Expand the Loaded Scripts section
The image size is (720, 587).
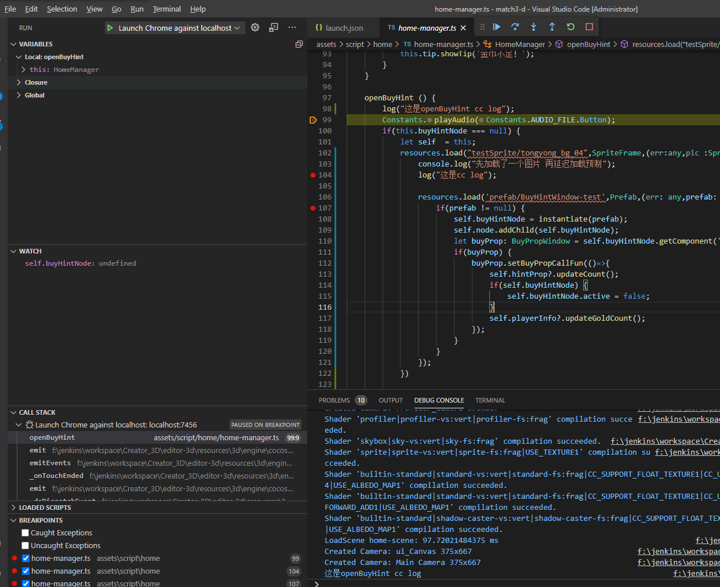click(x=45, y=508)
